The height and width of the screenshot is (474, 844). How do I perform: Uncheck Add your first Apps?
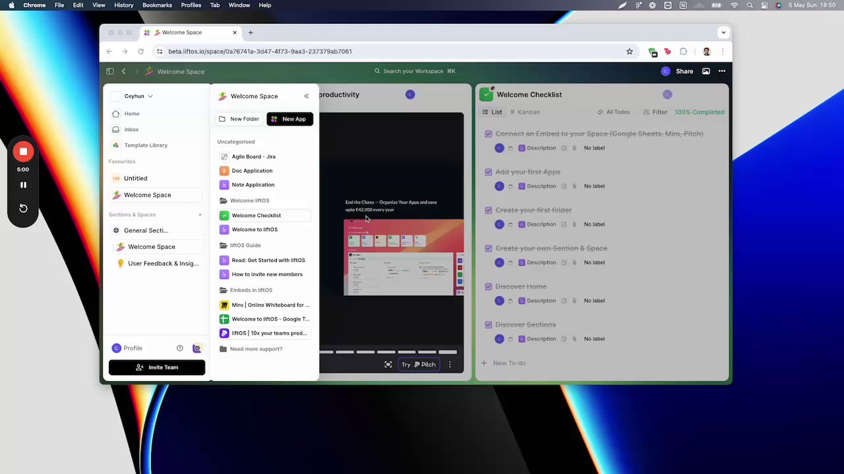[489, 172]
